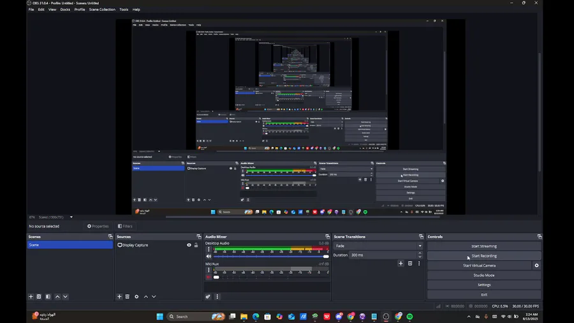Remove scene transition using the transitions trash icon

(x=410, y=263)
